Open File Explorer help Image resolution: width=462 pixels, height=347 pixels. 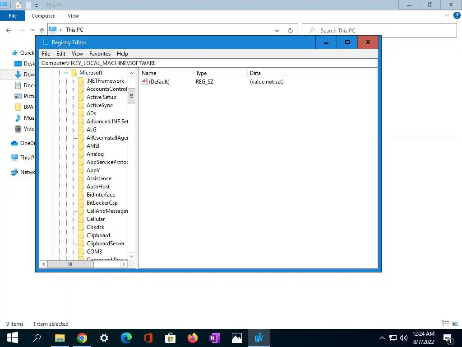[457, 16]
